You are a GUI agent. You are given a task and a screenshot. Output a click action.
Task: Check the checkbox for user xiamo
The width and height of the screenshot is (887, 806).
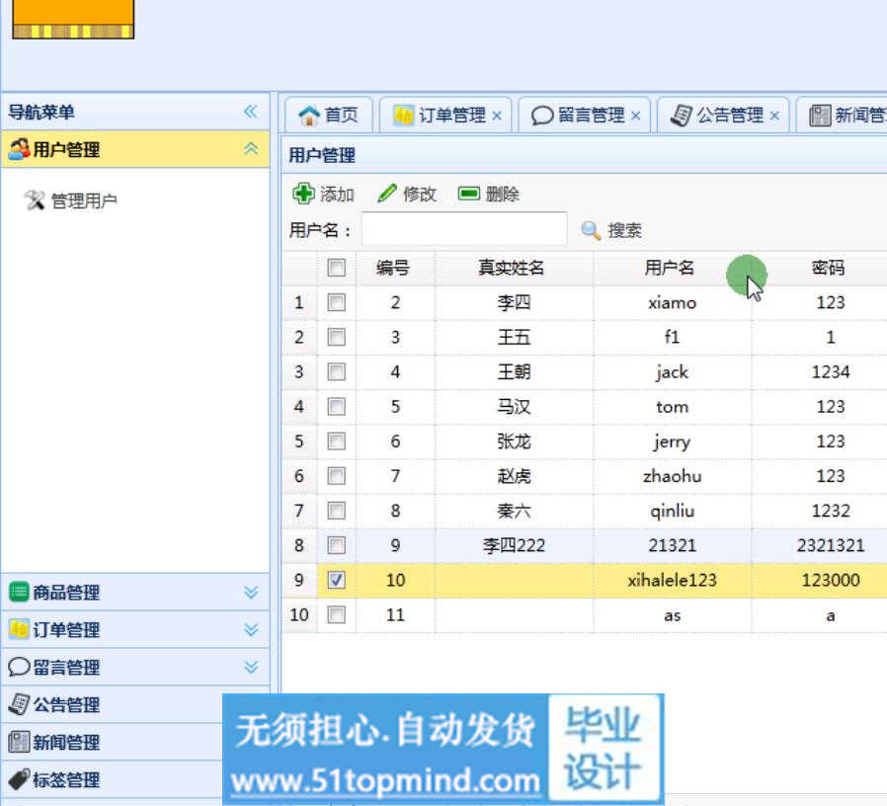click(337, 303)
